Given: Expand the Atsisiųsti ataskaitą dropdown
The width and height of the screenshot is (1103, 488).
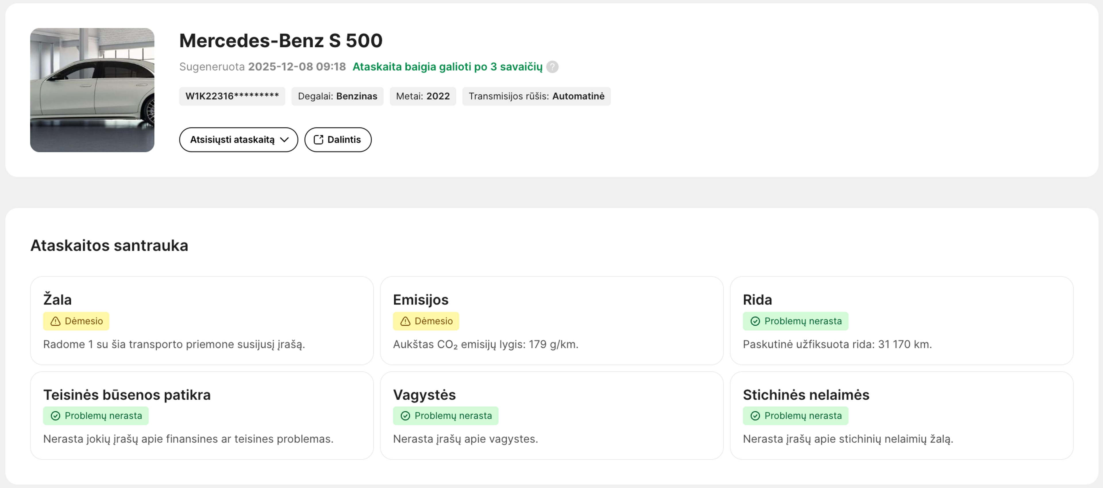Looking at the screenshot, I should pyautogui.click(x=238, y=139).
